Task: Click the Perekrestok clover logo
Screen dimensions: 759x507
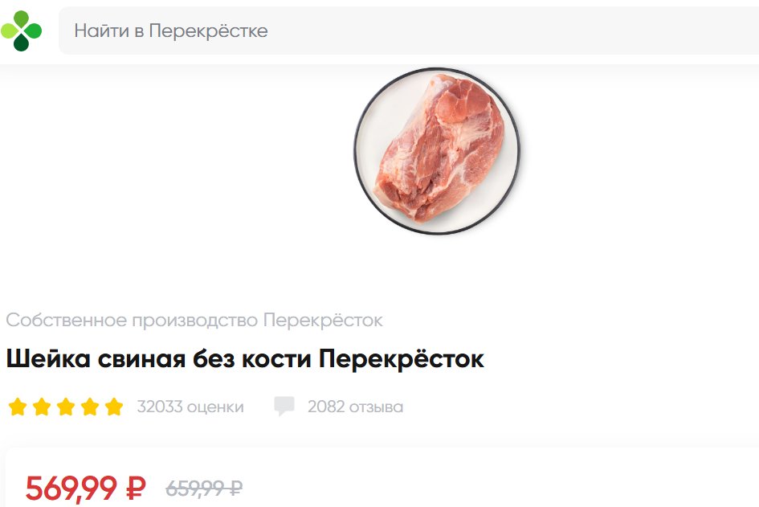Action: tap(22, 31)
